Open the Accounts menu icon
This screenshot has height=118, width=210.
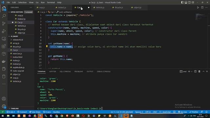pos(4,99)
